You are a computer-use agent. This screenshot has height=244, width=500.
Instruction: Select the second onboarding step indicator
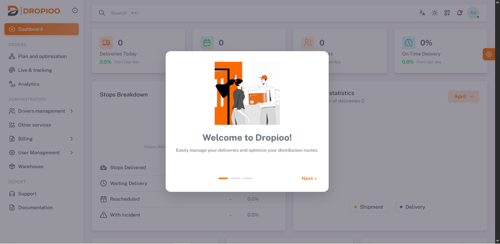click(236, 178)
